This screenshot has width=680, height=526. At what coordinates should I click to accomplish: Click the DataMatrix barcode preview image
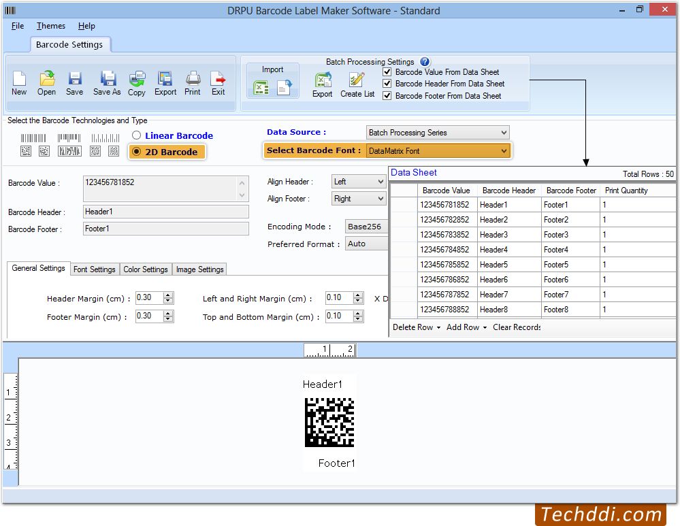(329, 423)
